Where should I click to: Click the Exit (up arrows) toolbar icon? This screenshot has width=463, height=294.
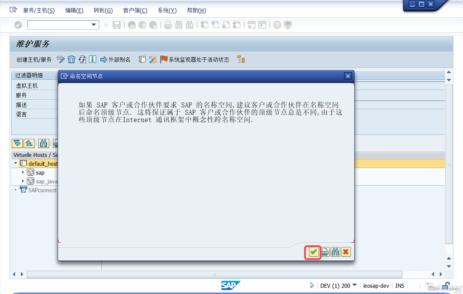[142, 25]
